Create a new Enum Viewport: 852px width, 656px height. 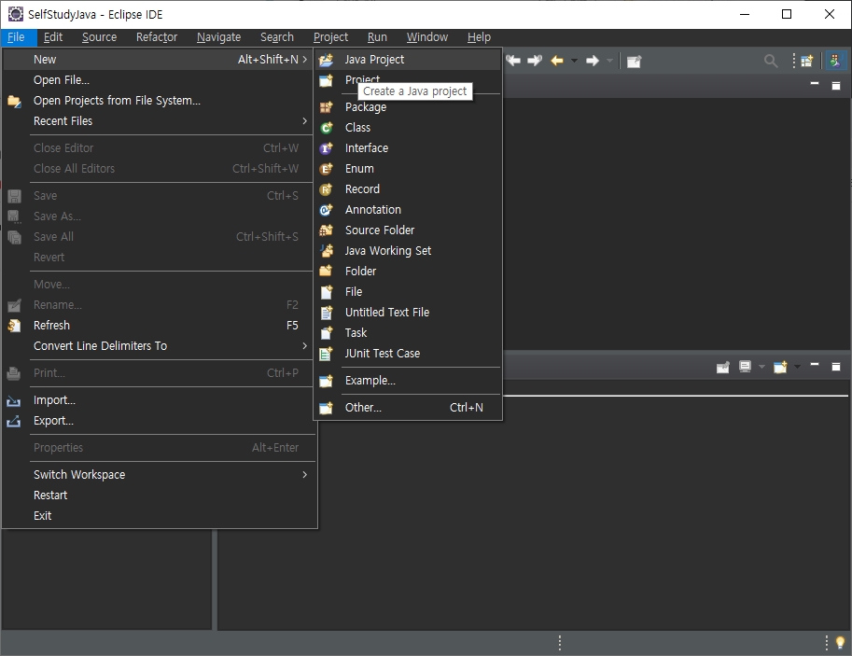(x=408, y=169)
